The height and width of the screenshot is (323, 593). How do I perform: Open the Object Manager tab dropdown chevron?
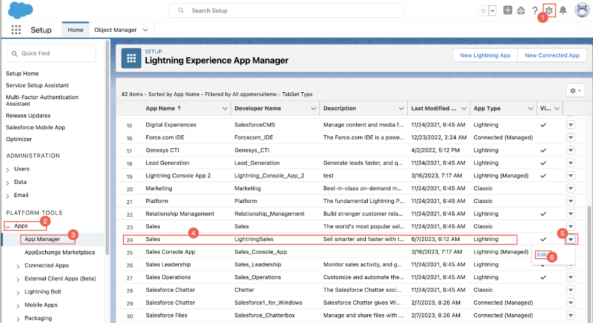tap(145, 30)
